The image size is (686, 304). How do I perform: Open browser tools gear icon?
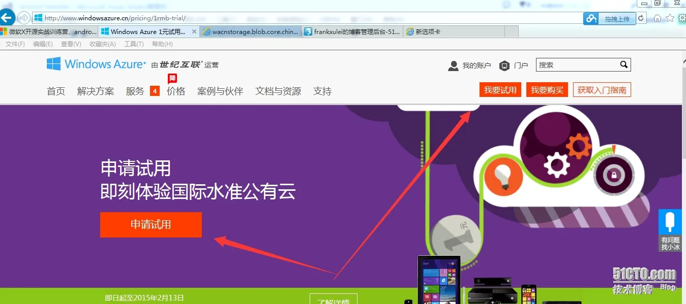pos(682,18)
